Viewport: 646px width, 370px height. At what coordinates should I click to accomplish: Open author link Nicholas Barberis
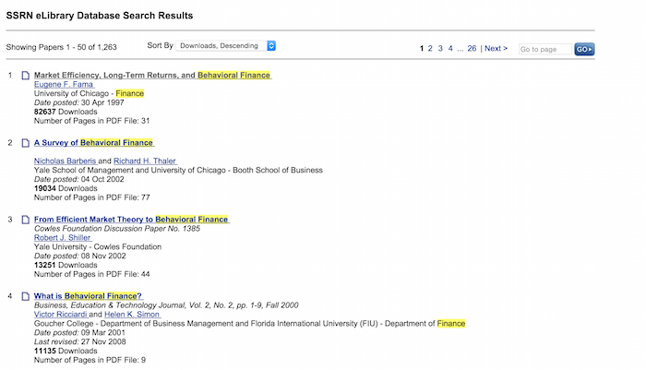click(65, 161)
